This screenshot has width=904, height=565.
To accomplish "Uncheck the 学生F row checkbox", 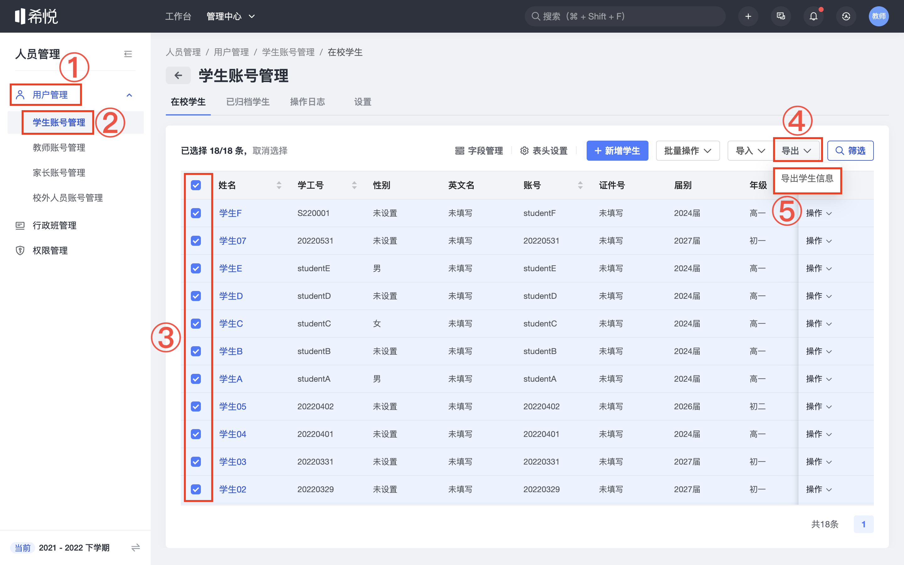I will pos(196,213).
